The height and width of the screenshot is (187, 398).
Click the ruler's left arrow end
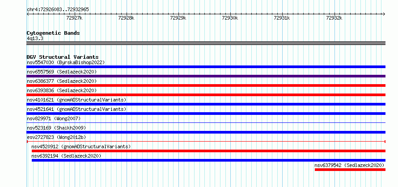[28, 14]
